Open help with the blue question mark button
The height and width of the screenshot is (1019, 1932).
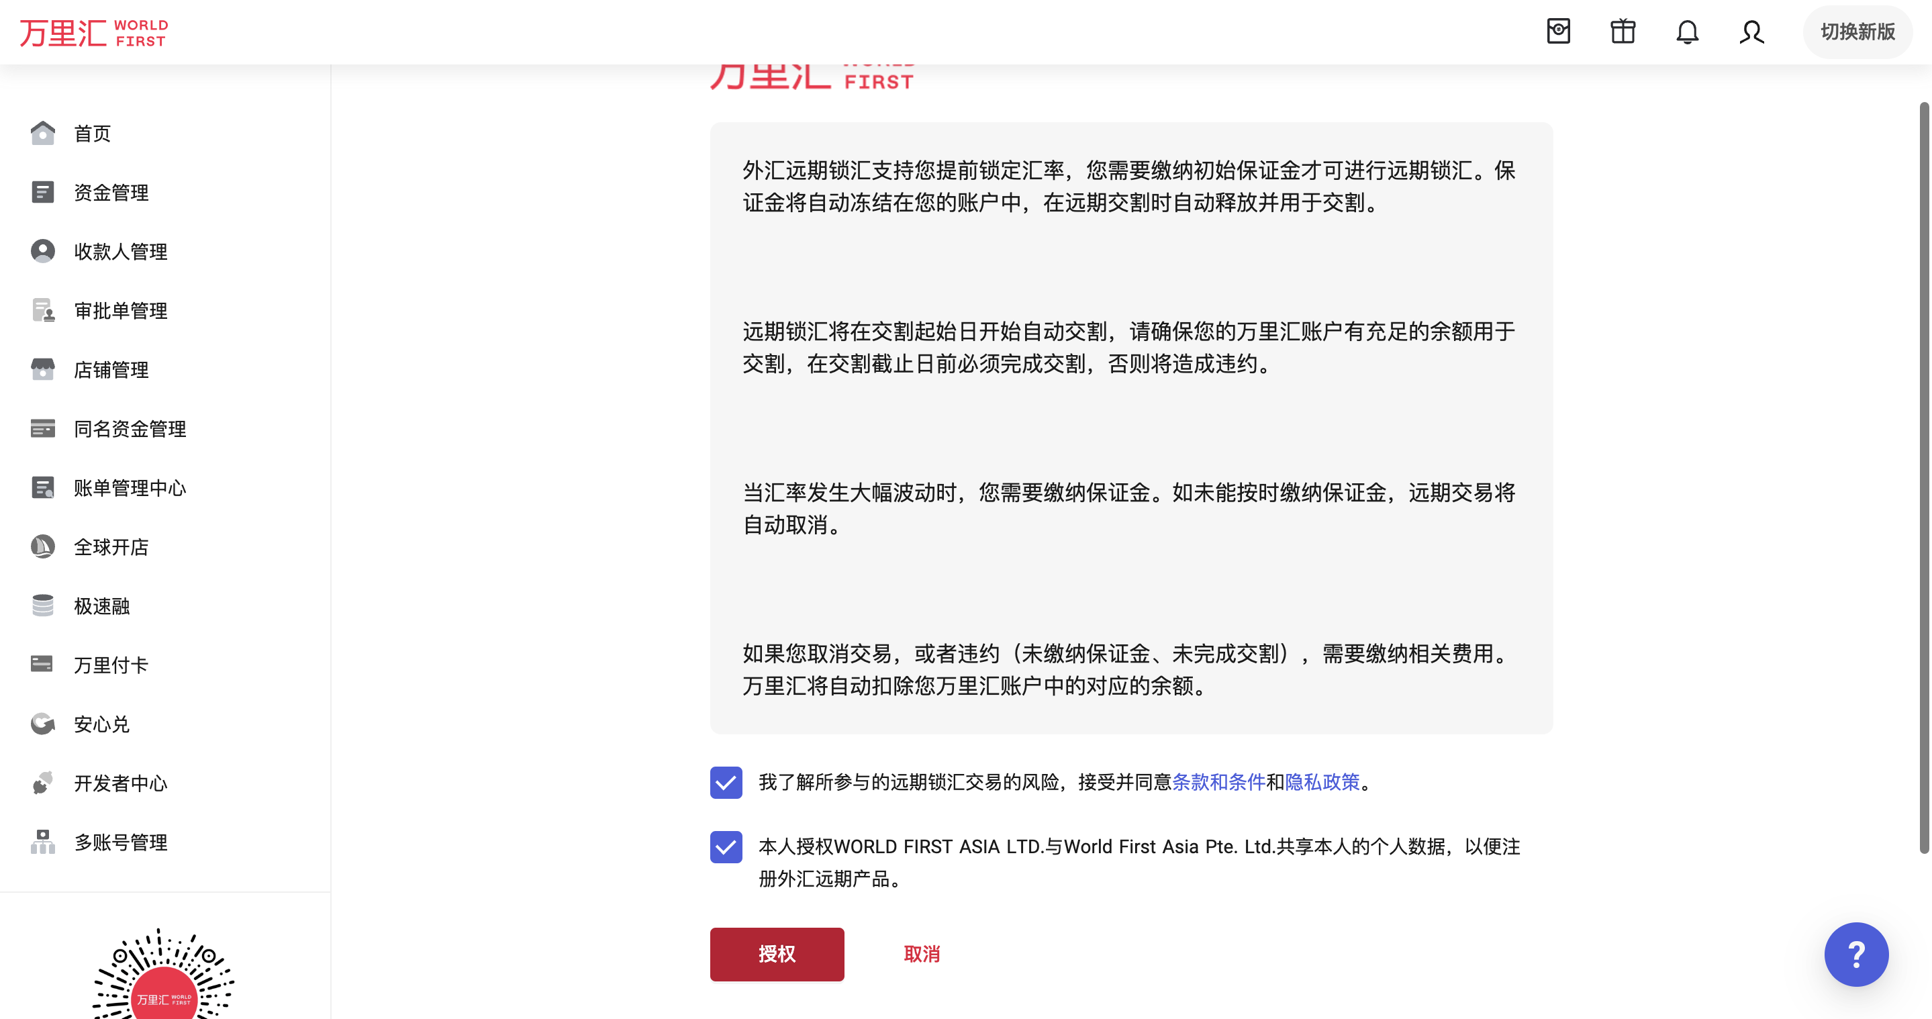coord(1855,954)
